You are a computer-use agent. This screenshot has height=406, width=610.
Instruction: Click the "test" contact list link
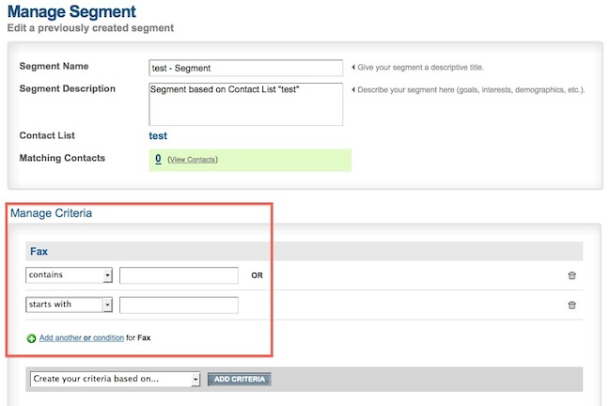coord(159,136)
